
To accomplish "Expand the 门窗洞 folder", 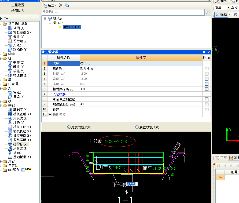I will tap(1, 84).
